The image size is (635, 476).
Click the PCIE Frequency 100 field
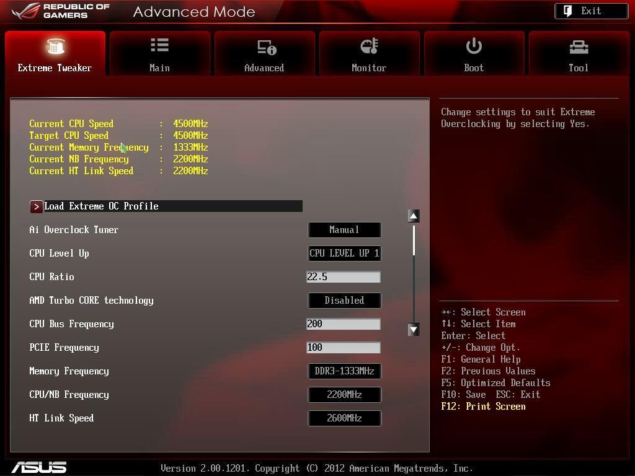pos(344,347)
